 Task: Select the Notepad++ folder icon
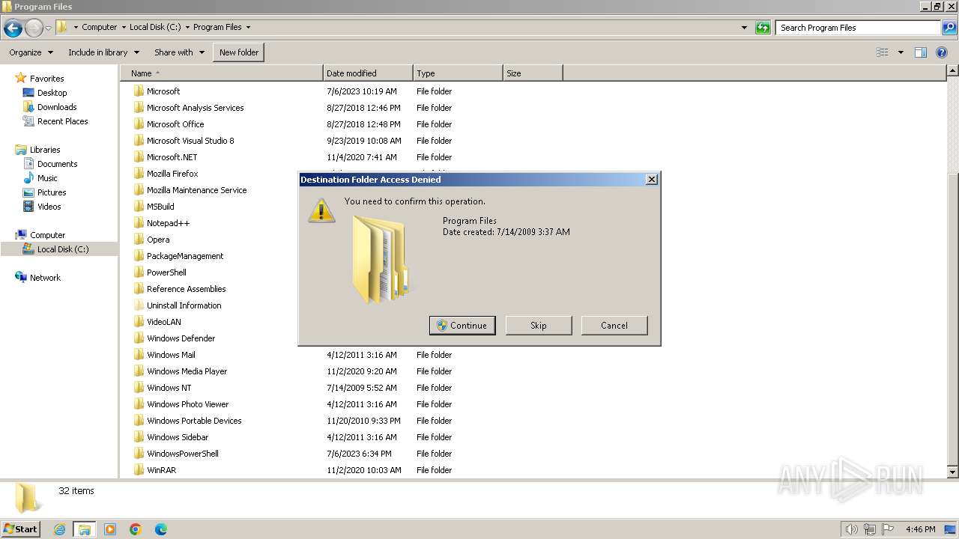(x=139, y=223)
